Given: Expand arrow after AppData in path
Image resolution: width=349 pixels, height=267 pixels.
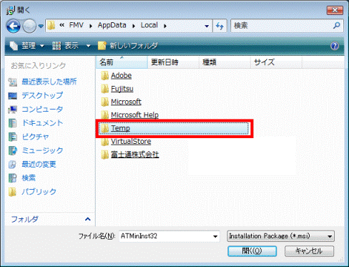Looking at the screenshot, I should (134, 26).
